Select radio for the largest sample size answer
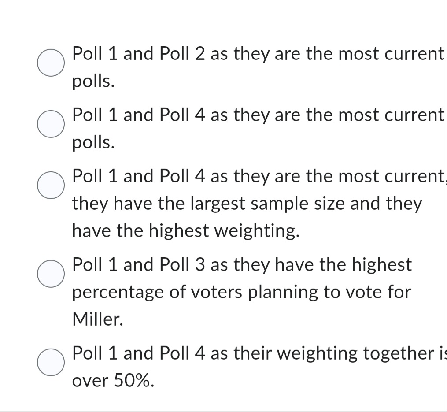The image size is (447, 412). 51,185
